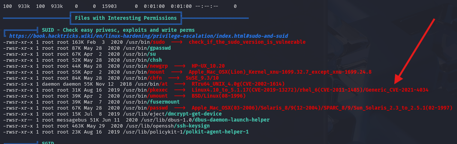
Task: Open the hacktricks privilege-escalation URL
Action: click(148, 36)
